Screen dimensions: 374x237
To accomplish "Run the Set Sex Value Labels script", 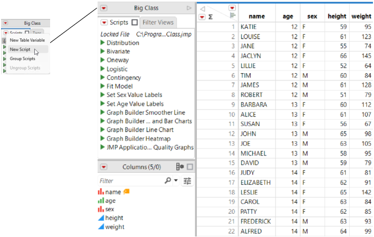I will tap(102, 95).
